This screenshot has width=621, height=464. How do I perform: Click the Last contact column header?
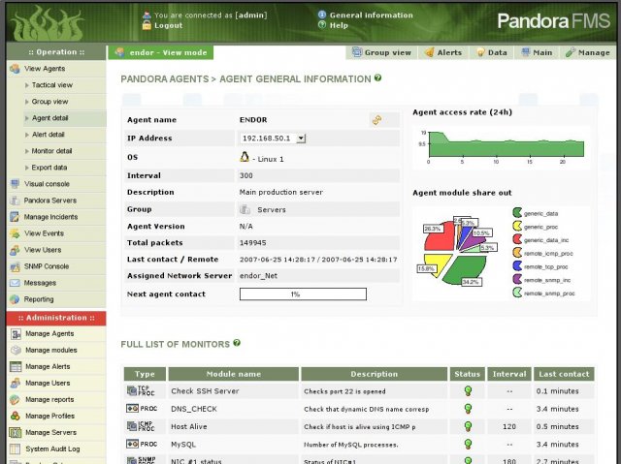[564, 374]
